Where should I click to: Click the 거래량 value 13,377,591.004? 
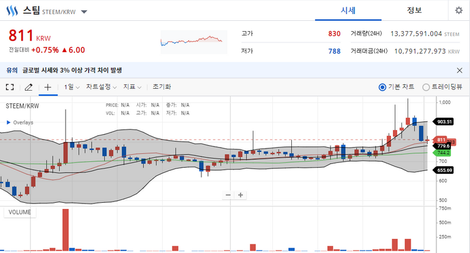416,34
